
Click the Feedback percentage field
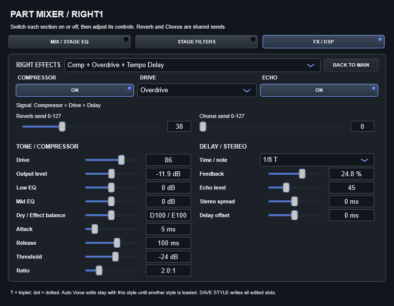tap(352, 174)
